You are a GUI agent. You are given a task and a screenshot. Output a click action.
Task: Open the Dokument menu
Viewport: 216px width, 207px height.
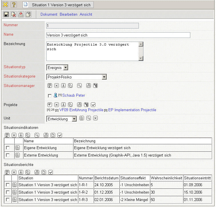click(x=49, y=14)
